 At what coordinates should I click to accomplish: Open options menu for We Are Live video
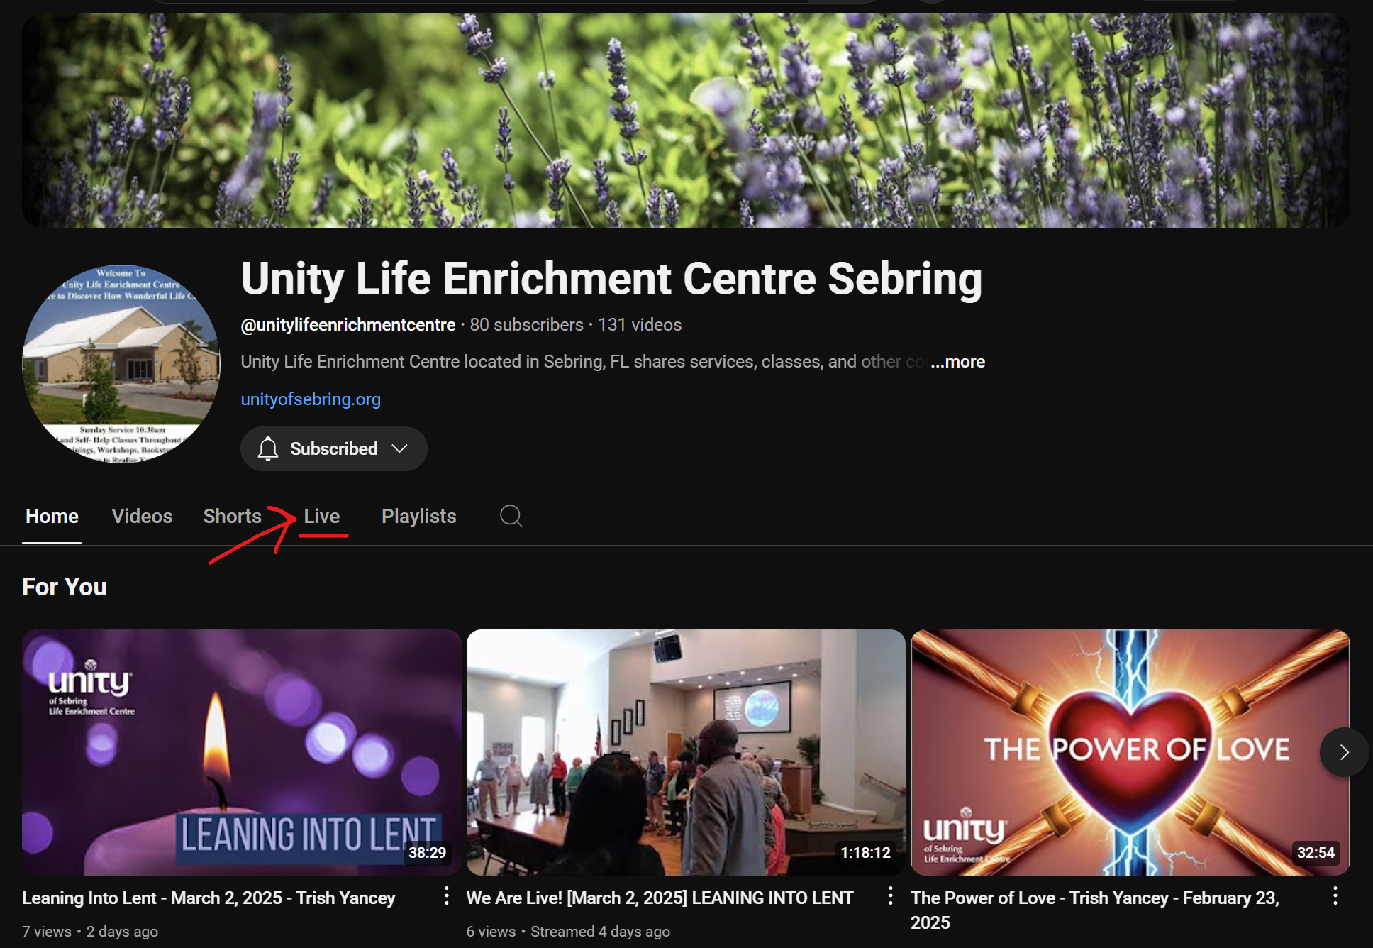[890, 895]
